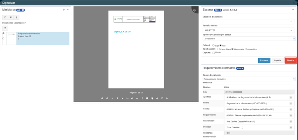Expand the Tamaño de hoja USLETTER dropdown
This screenshot has height=140, width=298.
click(249, 30)
